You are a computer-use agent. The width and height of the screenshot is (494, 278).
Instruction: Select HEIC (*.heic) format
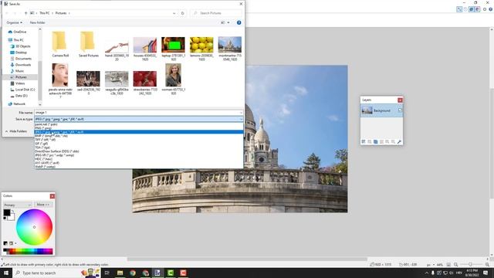[139, 159]
